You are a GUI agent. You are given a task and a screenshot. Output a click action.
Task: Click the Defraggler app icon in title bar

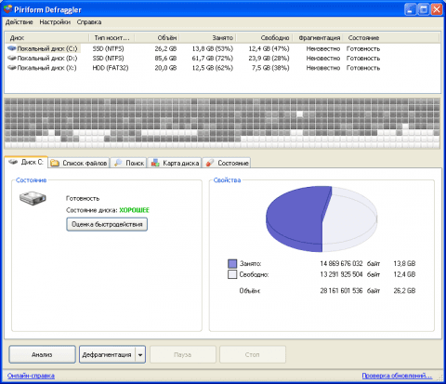coord(7,9)
